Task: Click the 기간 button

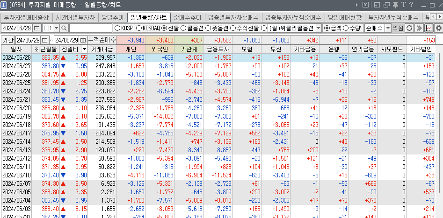Action: click(x=8, y=40)
